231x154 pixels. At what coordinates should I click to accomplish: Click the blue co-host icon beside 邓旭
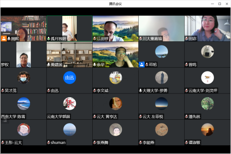tap(142, 65)
